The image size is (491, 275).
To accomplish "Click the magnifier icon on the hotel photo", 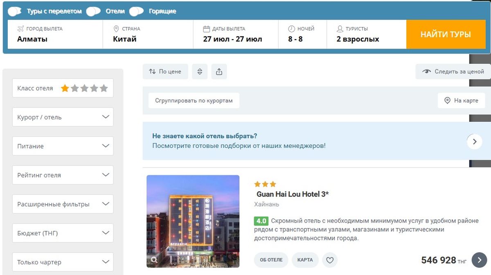I will (x=154, y=259).
